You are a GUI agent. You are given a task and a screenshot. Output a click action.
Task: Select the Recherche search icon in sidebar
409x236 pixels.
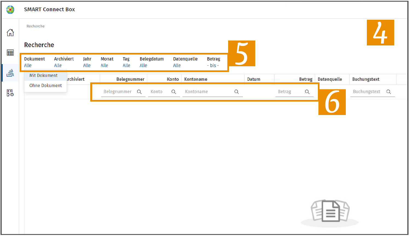tap(10, 73)
